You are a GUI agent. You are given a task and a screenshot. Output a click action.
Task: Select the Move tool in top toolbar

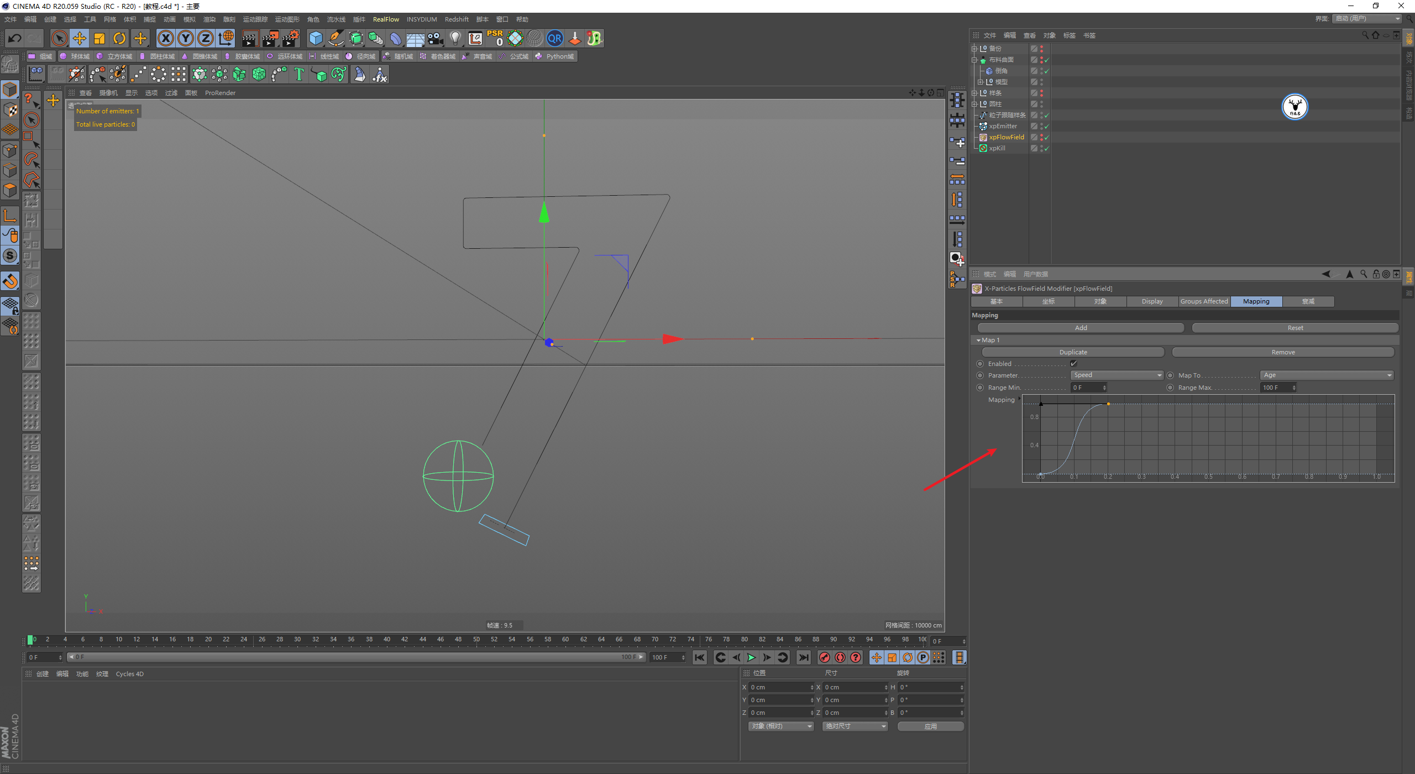(80, 38)
